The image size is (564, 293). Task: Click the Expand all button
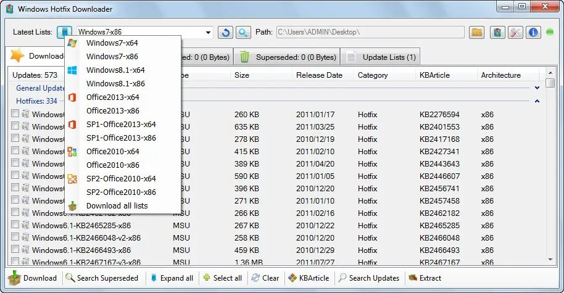tap(172, 278)
